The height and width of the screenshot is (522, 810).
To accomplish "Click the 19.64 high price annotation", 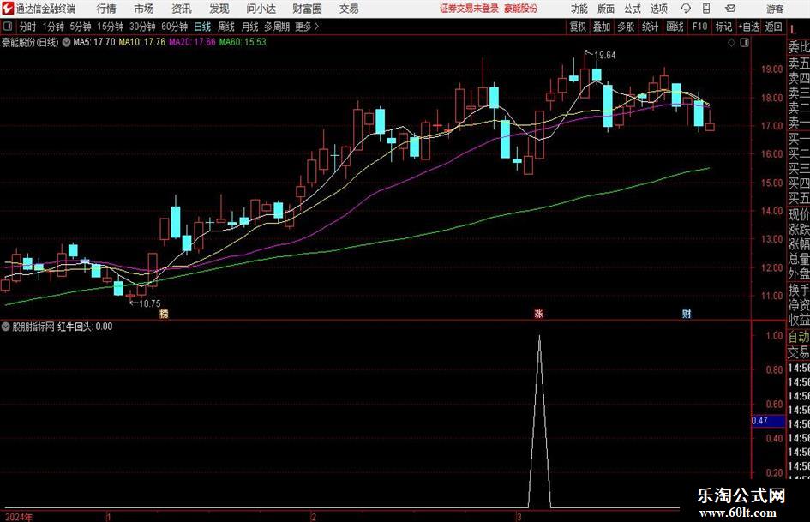I will (605, 55).
